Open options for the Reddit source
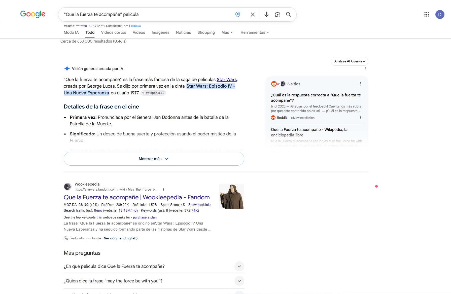This screenshot has width=451, height=294. tap(360, 118)
